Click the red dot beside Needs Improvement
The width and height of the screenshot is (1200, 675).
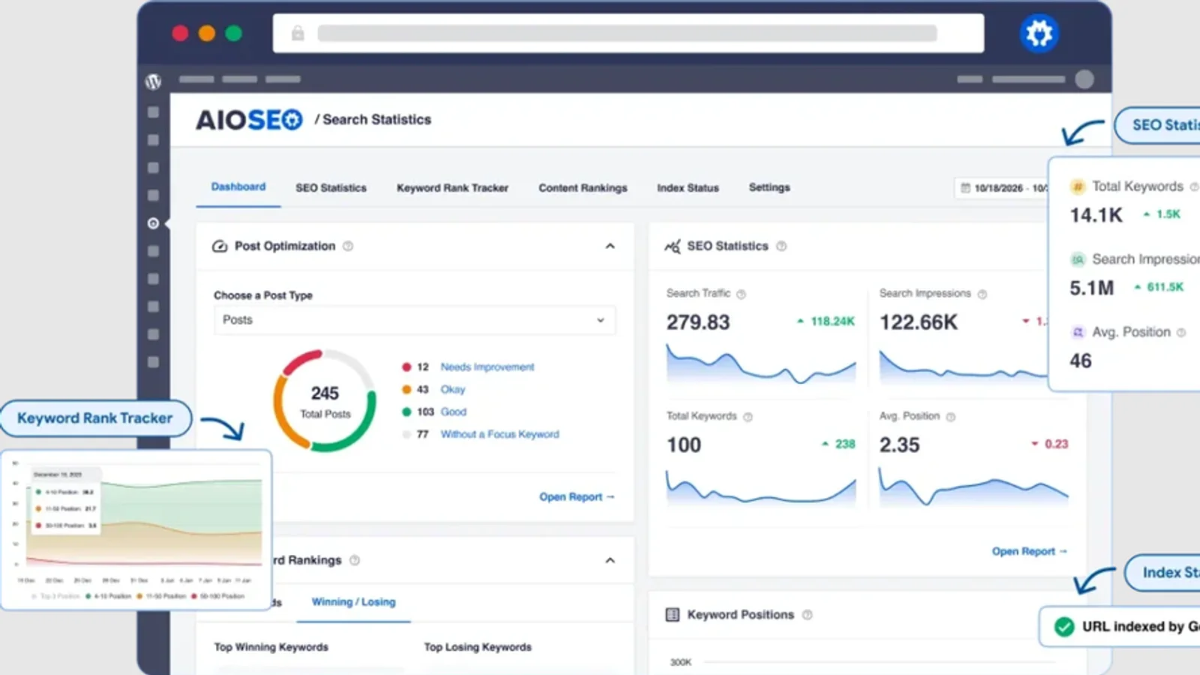point(406,367)
